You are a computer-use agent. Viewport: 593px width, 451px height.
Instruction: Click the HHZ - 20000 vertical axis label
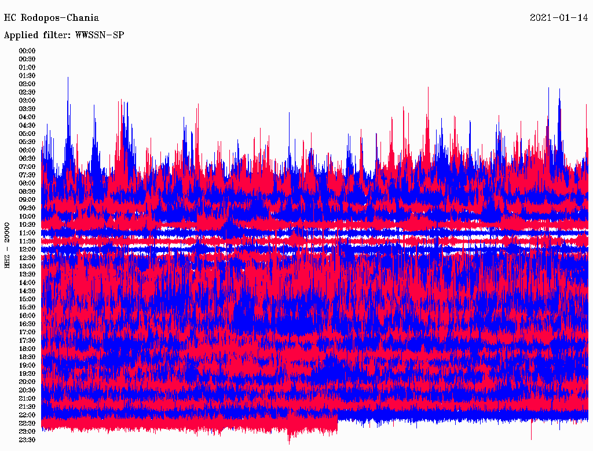click(7, 245)
